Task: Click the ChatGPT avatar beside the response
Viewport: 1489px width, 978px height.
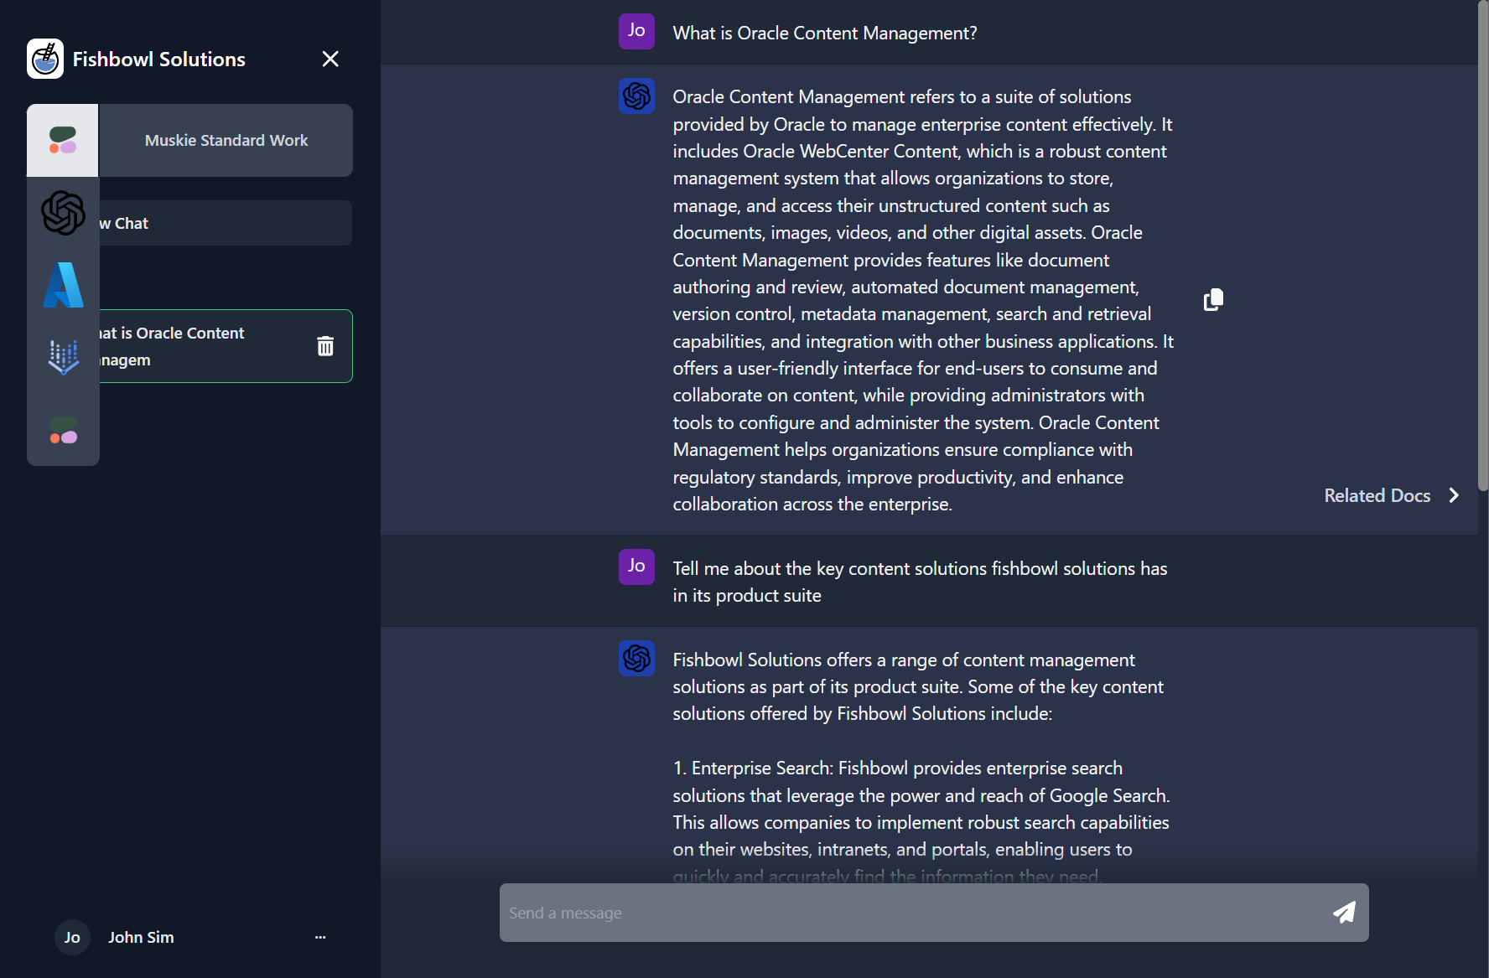Action: 636,96
